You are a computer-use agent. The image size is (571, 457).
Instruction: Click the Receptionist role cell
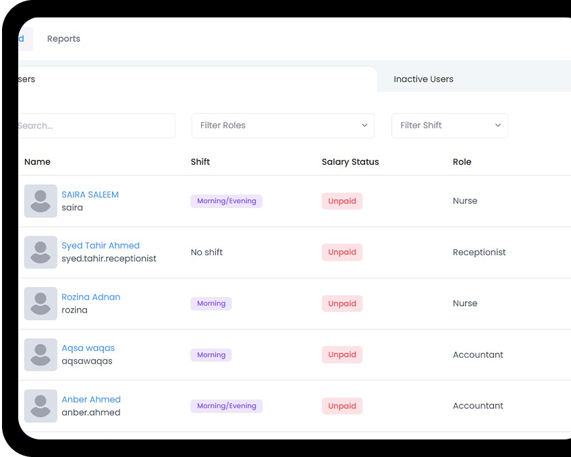[479, 252]
